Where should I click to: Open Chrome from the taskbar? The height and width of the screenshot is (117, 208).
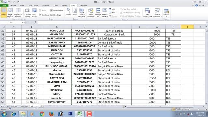click(x=42, y=114)
